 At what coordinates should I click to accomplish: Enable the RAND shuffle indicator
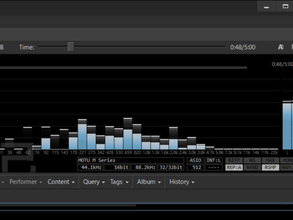tap(252, 167)
